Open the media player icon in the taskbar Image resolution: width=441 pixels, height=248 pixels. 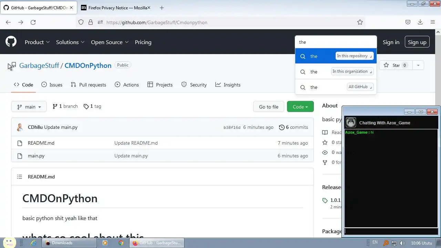pos(105,243)
